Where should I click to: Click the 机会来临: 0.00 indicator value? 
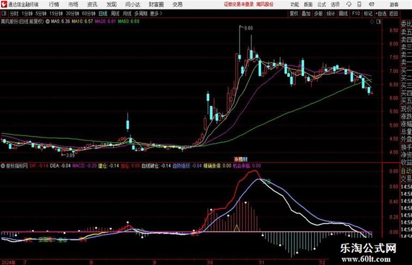point(247,166)
